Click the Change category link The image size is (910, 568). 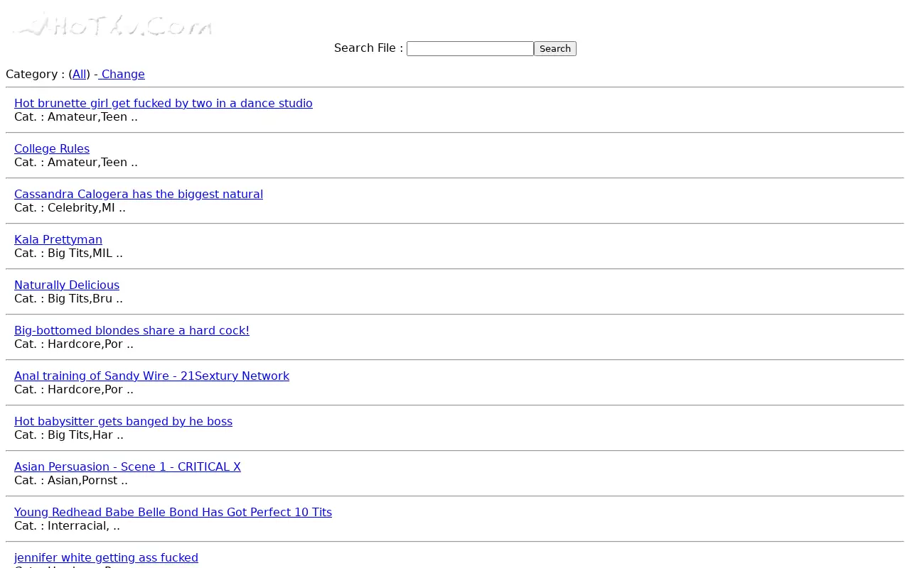coord(122,74)
